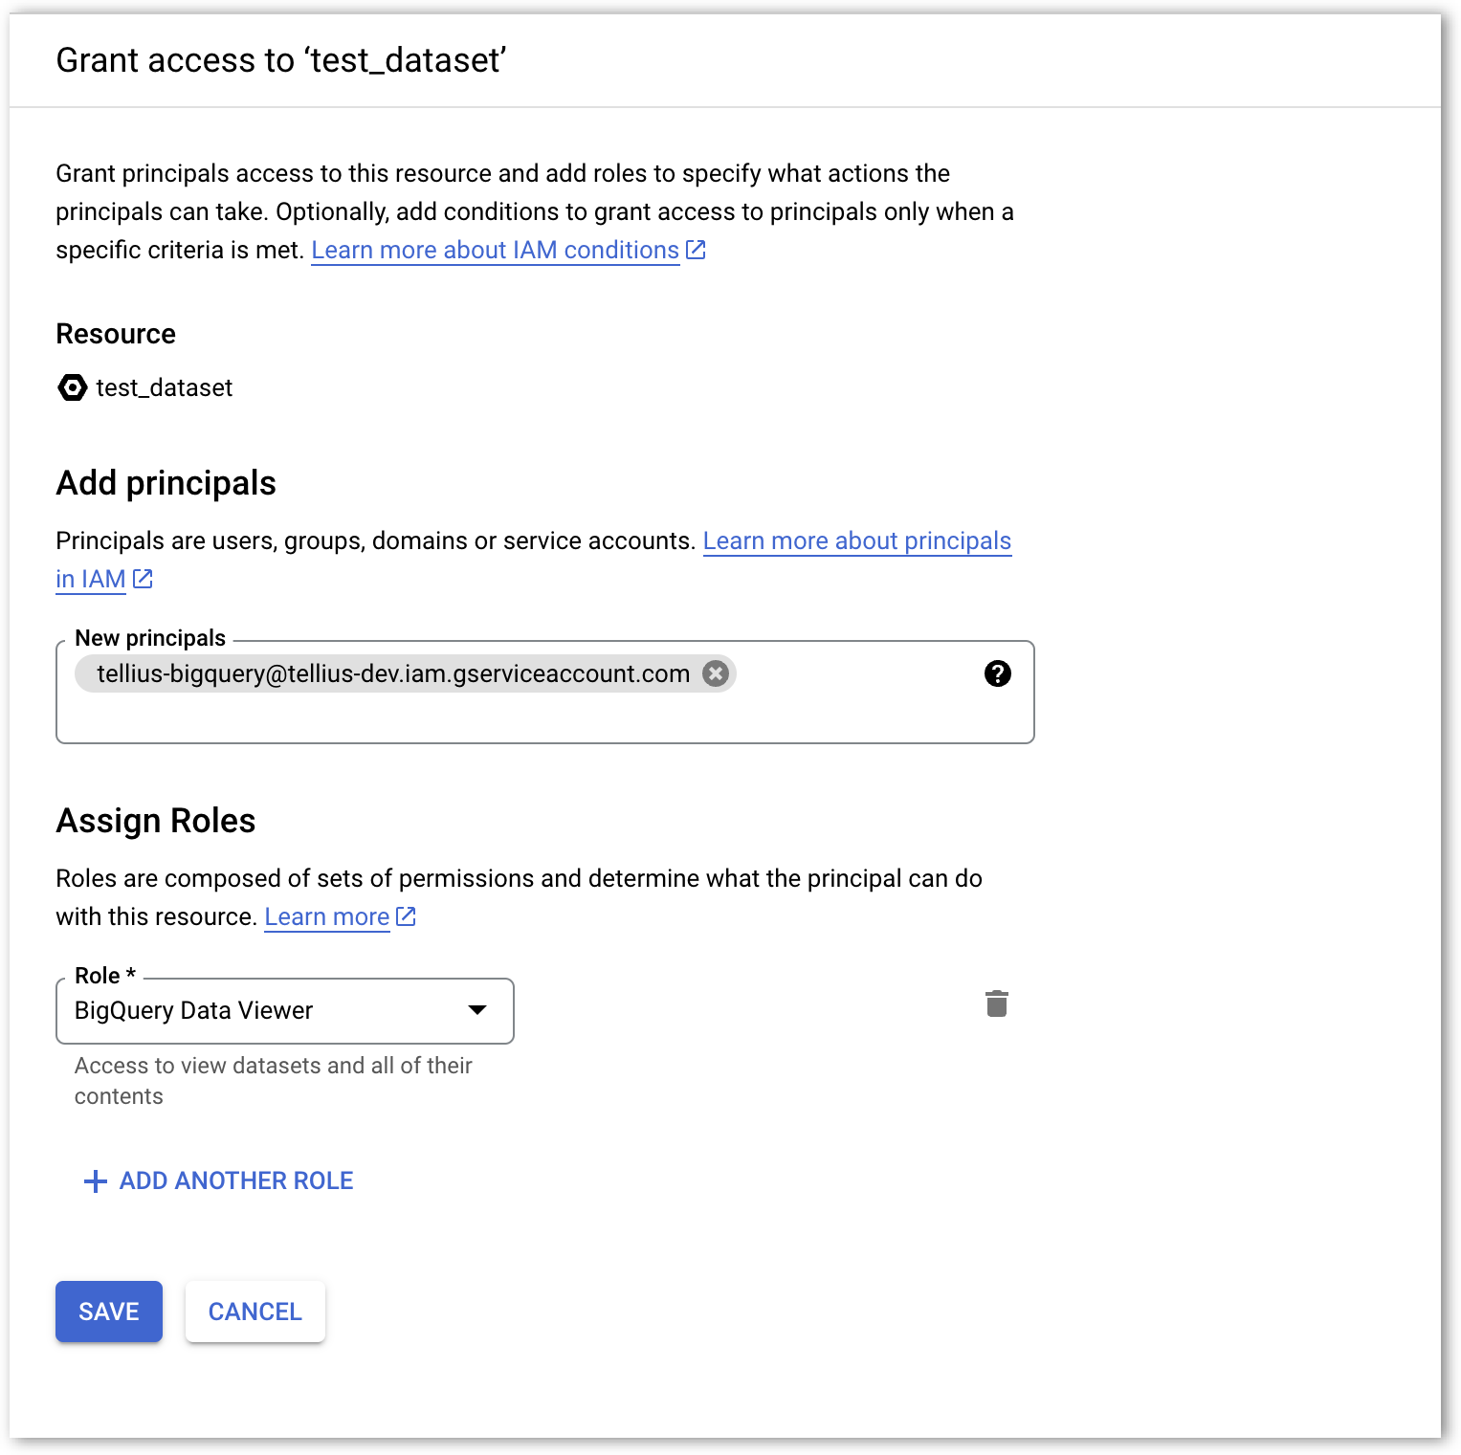Select the tellius-bigquery service account chip text
The image size is (1461, 1455).
click(392, 673)
